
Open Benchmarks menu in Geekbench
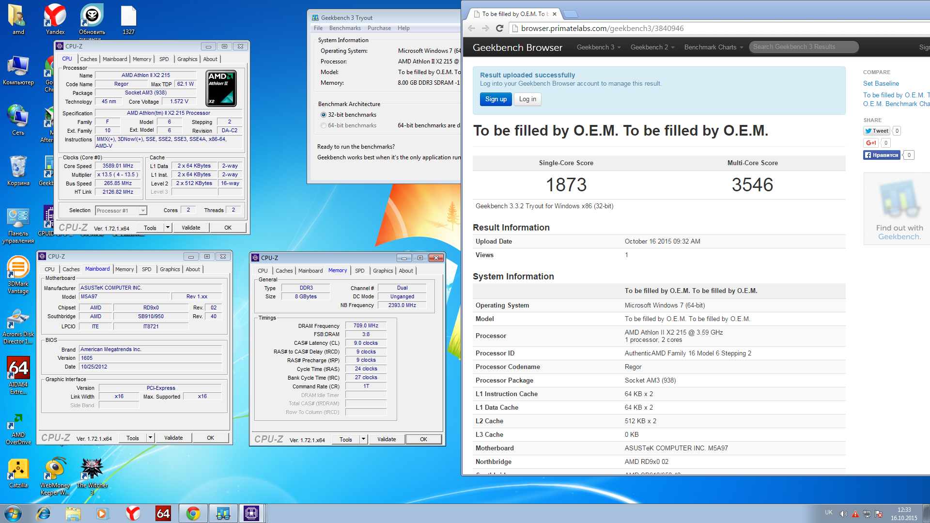click(345, 28)
